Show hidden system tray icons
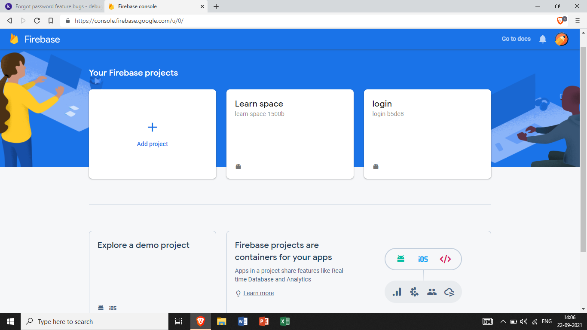The height and width of the screenshot is (330, 587). [503, 321]
